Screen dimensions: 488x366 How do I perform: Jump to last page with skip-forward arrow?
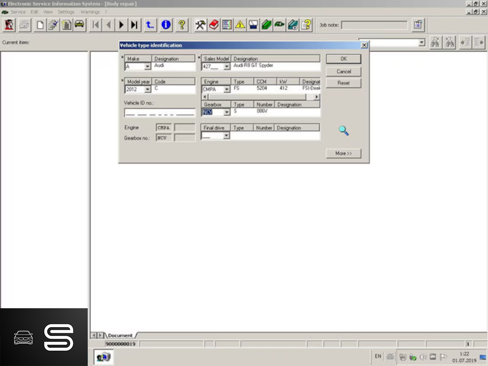pyautogui.click(x=134, y=25)
